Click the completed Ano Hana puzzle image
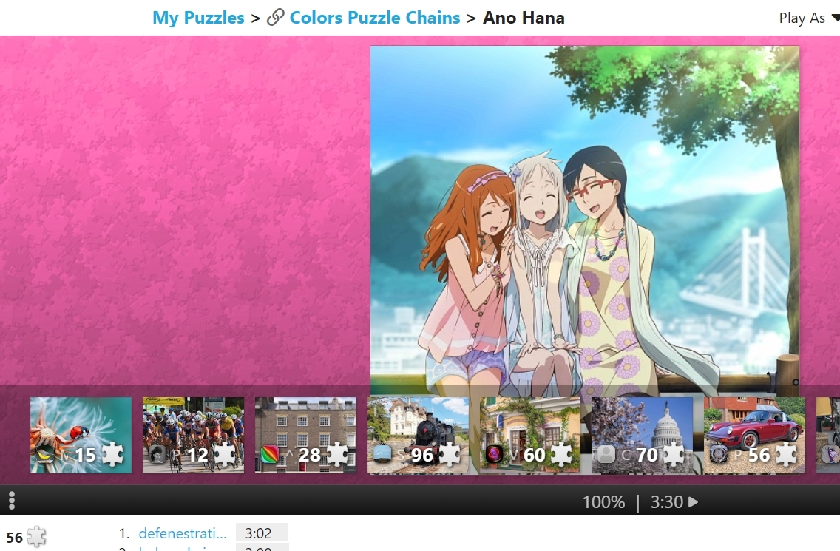 [x=584, y=221]
